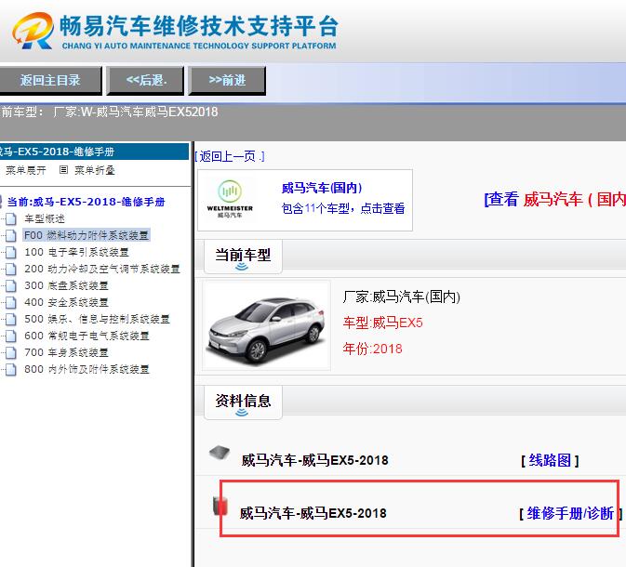Expand all menus with 菜单展开
This screenshot has height=567, width=626.
[x=25, y=170]
